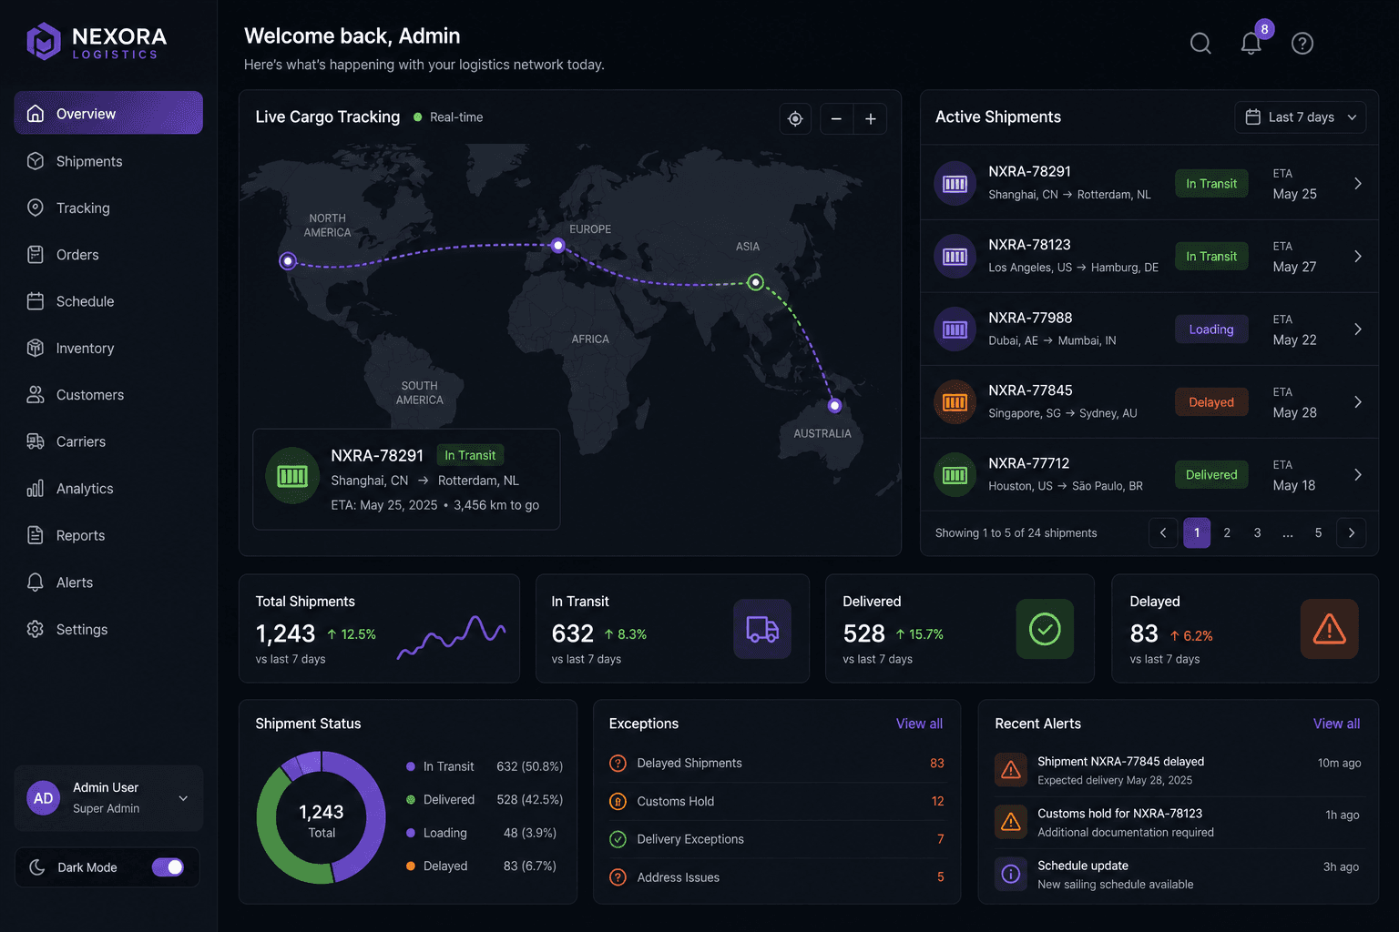Click the donut chart showing 1,243 Total
Image resolution: width=1399 pixels, height=932 pixels.
pos(322,817)
